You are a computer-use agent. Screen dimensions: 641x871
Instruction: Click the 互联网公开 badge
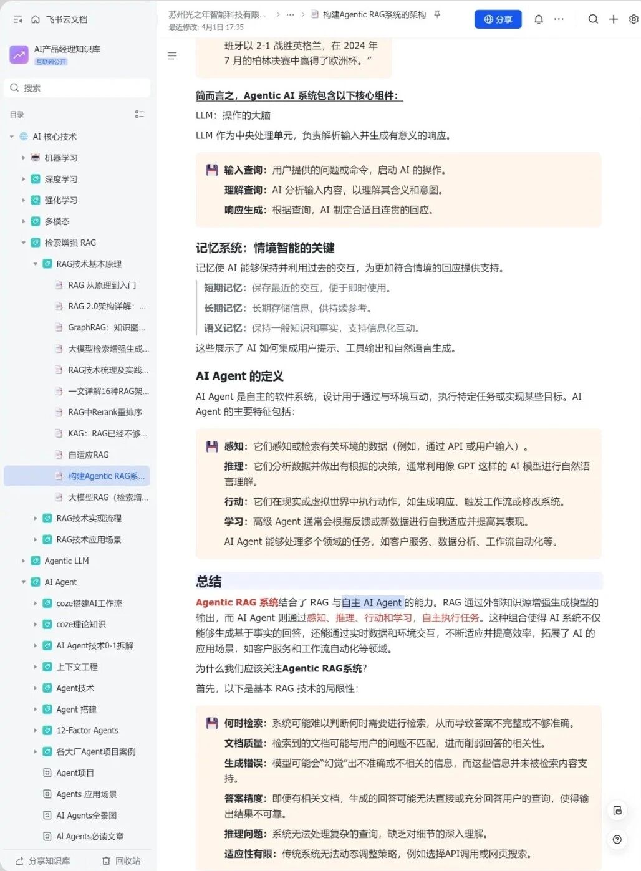[51, 62]
